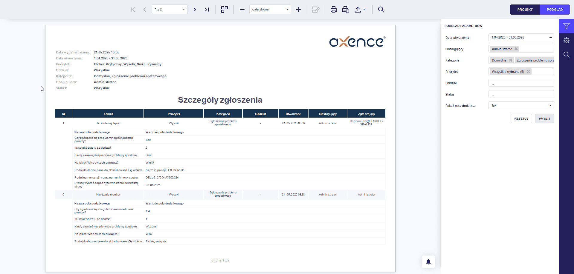Print the report
Image resolution: width=574 pixels, height=274 pixels.
coord(334,10)
